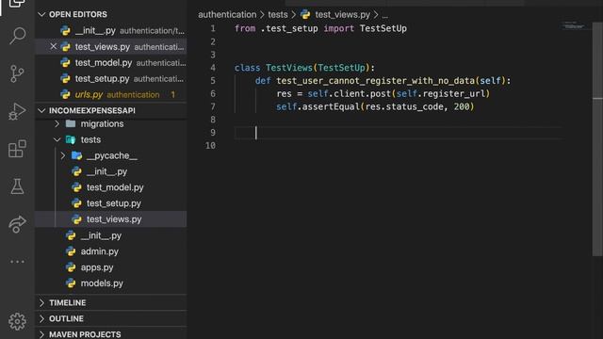This screenshot has width=603, height=339.
Task: Click class name TestViews
Action: coord(289,68)
